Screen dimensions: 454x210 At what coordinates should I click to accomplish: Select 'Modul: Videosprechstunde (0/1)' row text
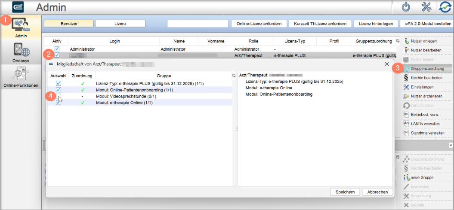tap(126, 96)
